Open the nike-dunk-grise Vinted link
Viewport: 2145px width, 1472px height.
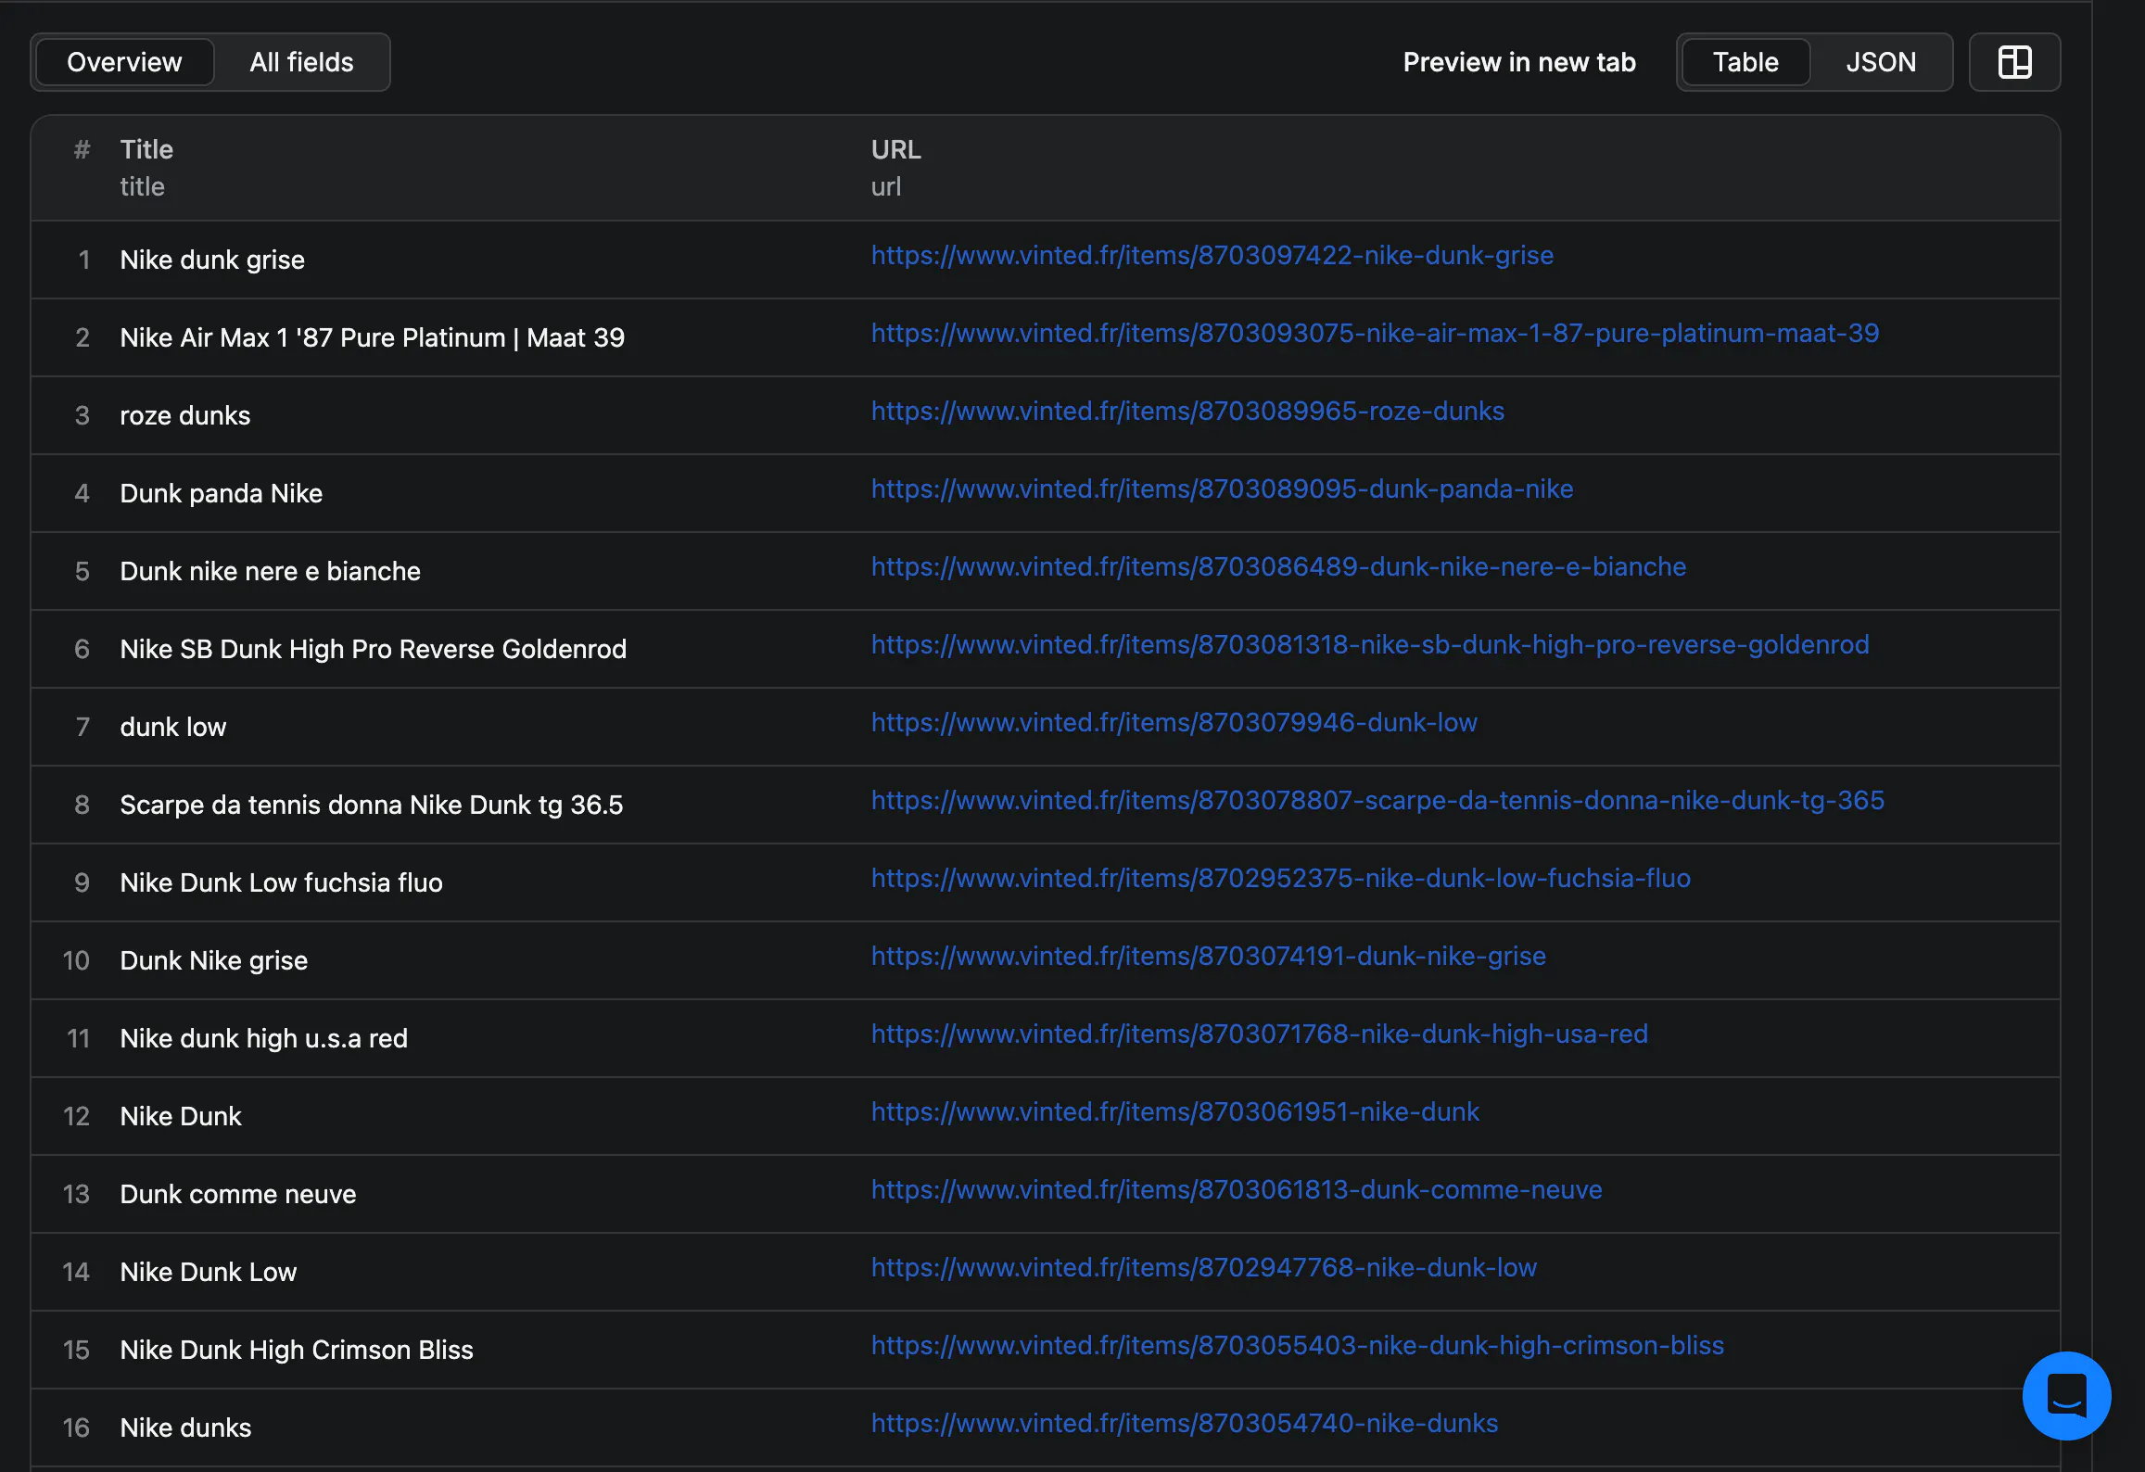pos(1212,255)
